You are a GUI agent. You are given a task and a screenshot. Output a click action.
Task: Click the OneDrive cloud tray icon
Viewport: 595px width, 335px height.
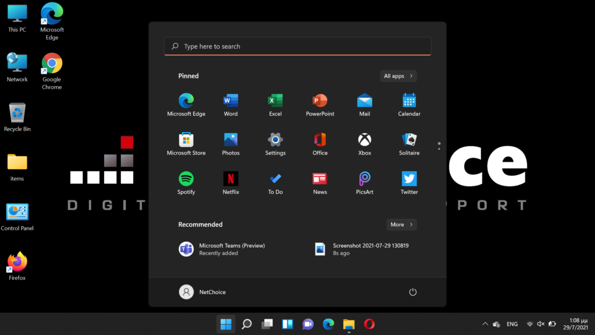496,324
